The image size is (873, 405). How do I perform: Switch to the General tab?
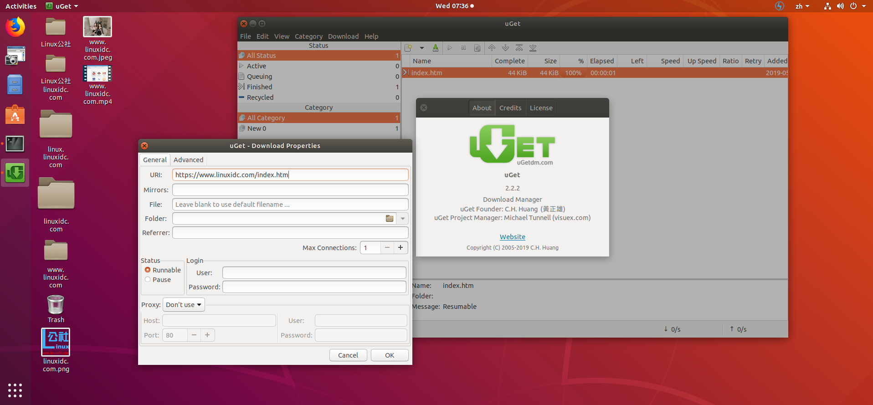point(155,160)
